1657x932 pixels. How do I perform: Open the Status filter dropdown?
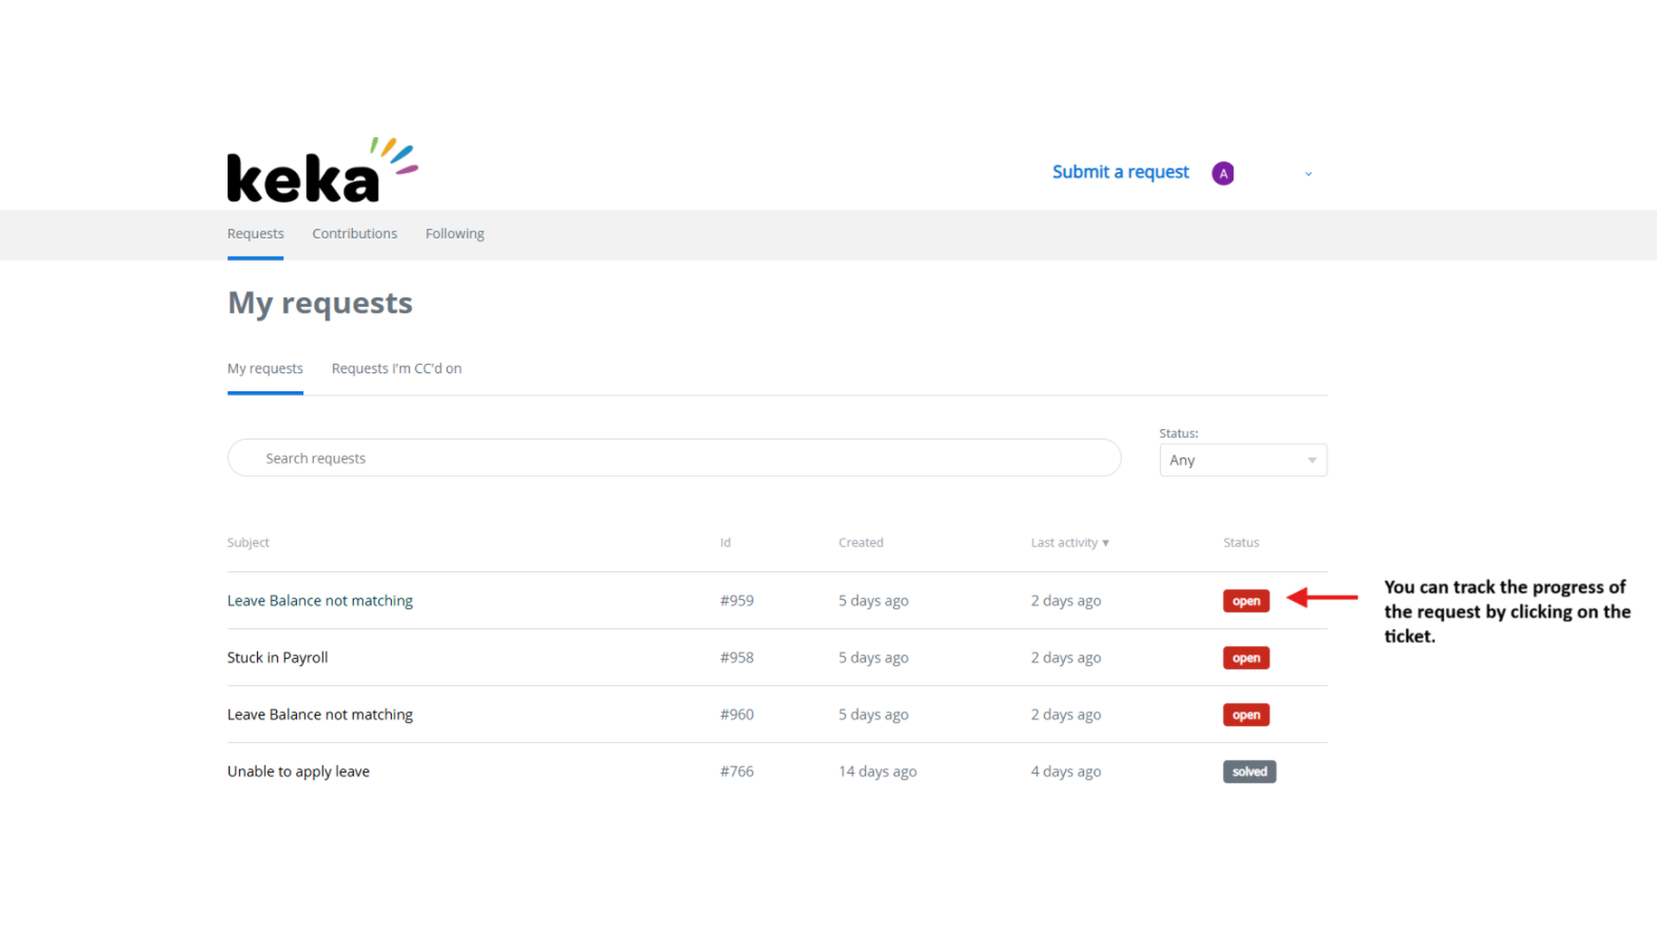pyautogui.click(x=1242, y=460)
